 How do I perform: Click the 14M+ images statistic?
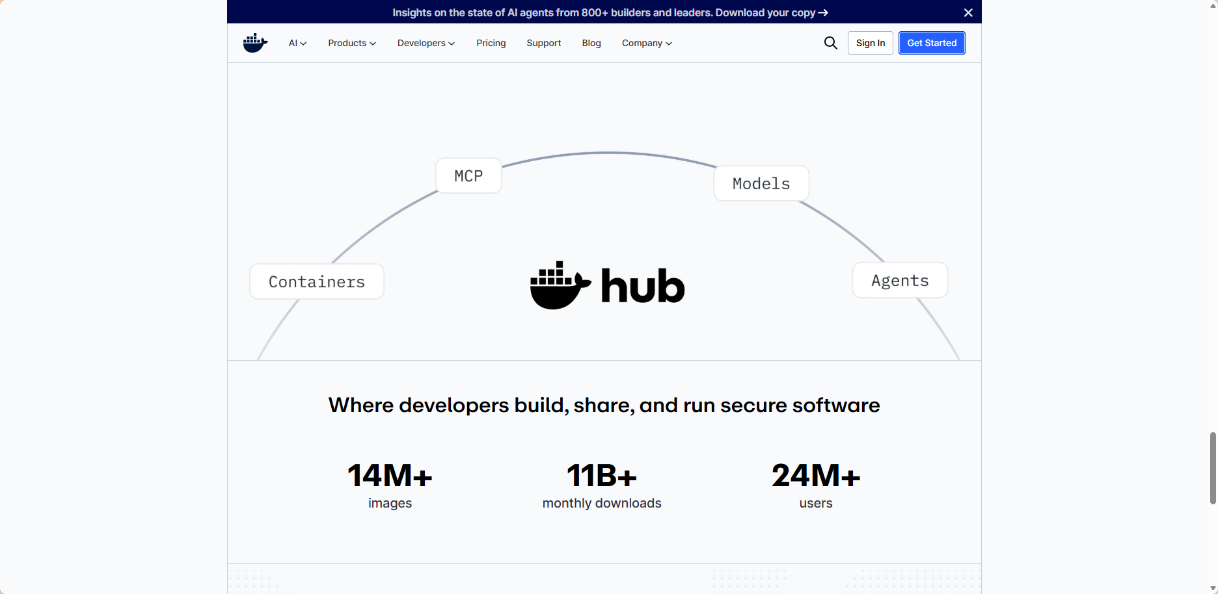(x=390, y=485)
